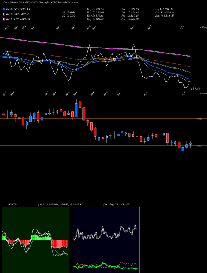Click the MACD (12,26,9) values text

(57, 204)
